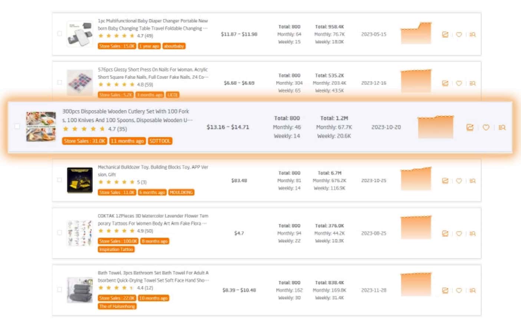Open the SDTTOOL store tag
This screenshot has height=330, width=521.
coord(160,141)
